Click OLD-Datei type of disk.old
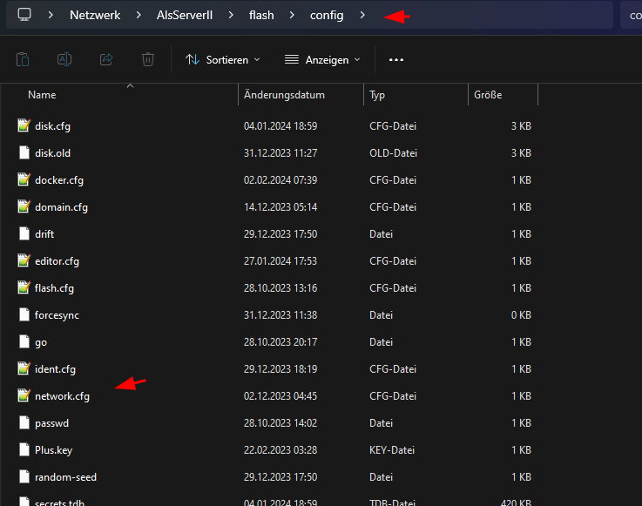This screenshot has width=642, height=506. [x=393, y=153]
